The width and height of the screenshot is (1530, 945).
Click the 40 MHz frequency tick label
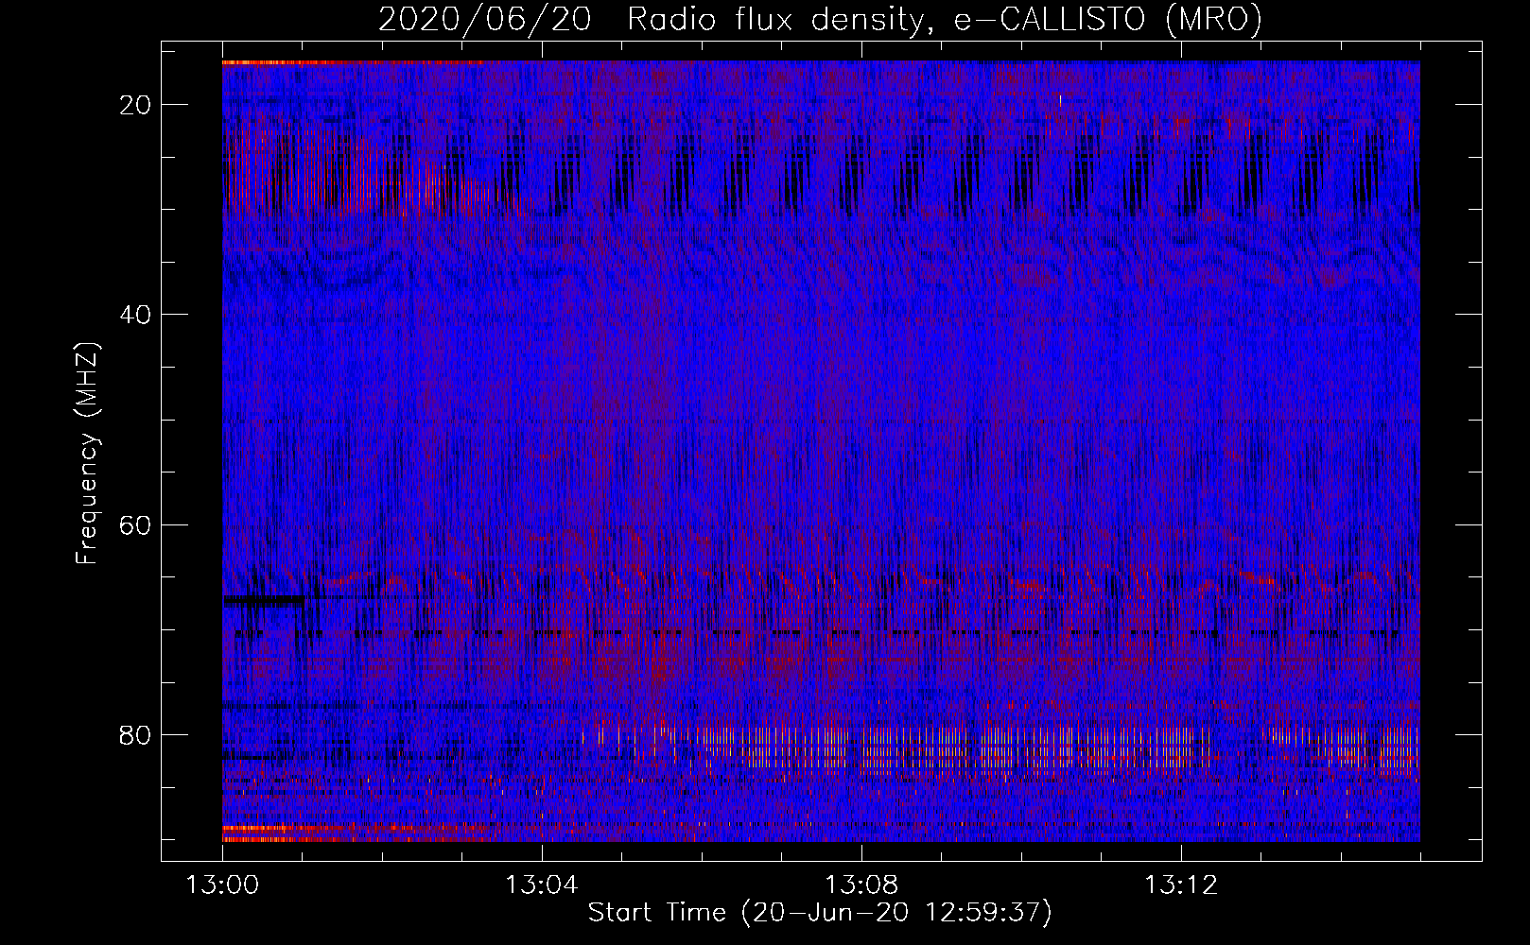[136, 315]
